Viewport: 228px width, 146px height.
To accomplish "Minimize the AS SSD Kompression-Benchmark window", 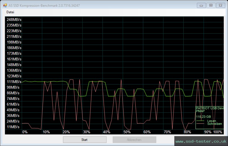I will (x=201, y=6).
